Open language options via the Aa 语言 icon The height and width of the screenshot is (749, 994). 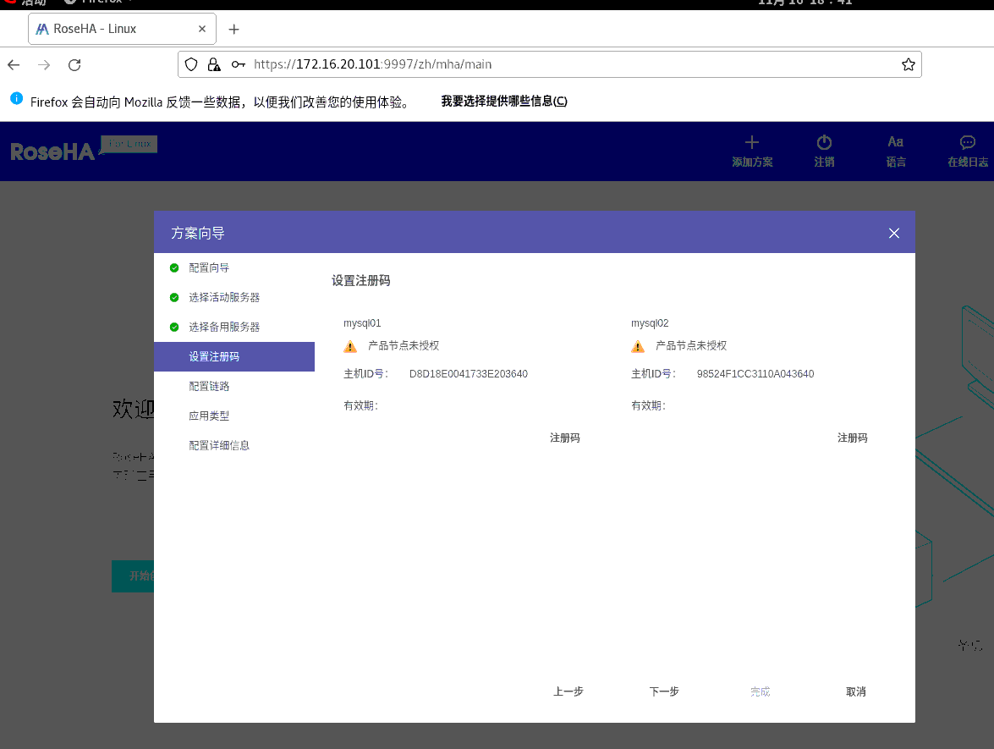(x=896, y=151)
